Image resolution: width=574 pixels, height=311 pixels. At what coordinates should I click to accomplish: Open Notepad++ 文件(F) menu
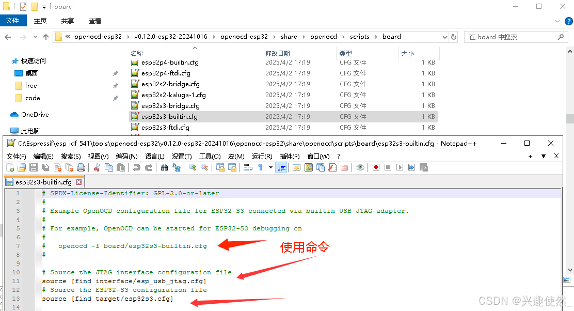[17, 157]
